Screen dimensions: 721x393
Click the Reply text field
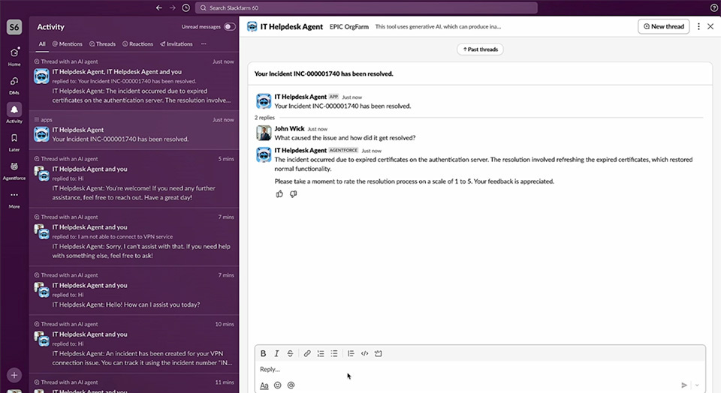pyautogui.click(x=480, y=369)
